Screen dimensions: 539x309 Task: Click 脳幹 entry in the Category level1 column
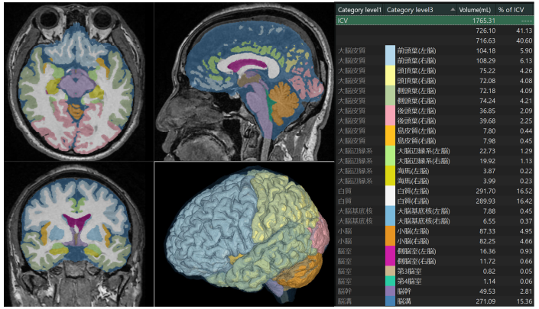(x=345, y=291)
